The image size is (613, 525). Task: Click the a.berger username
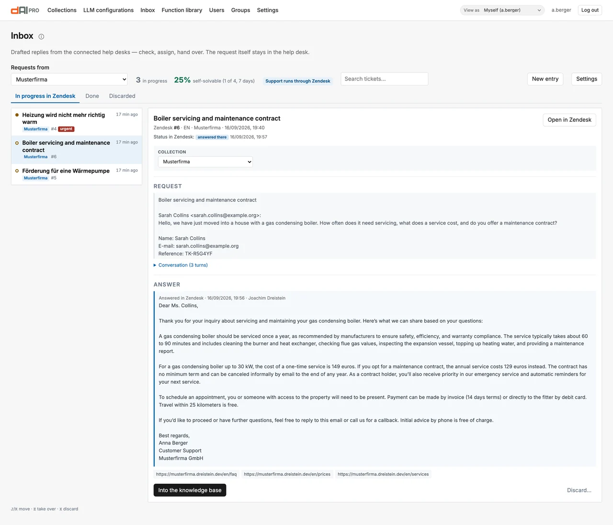click(x=561, y=10)
